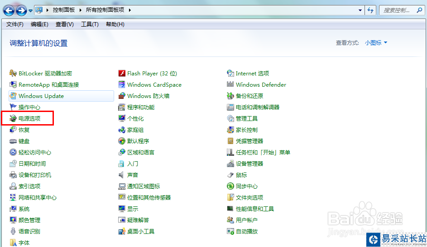Open the Windows Update icon

13,96
